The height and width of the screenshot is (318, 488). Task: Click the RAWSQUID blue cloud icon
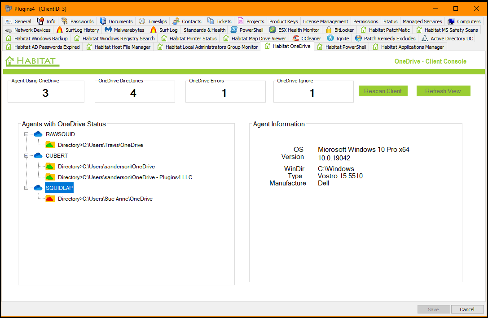[38, 134]
